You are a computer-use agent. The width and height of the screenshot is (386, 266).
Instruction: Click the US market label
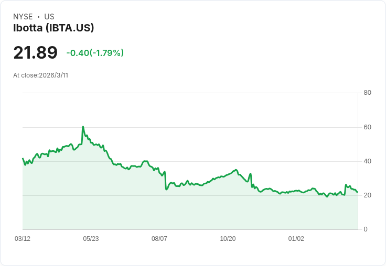click(x=49, y=17)
